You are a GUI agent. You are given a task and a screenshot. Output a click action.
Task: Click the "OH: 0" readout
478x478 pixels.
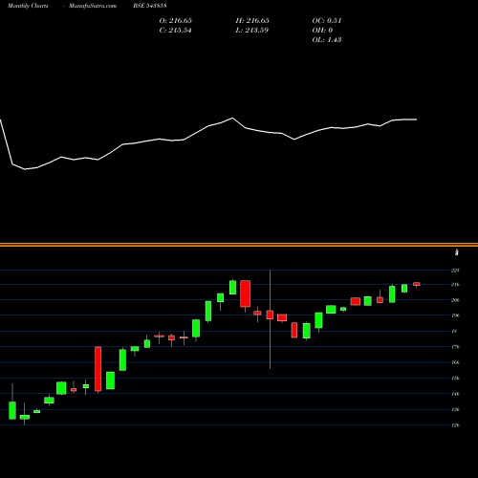pos(322,30)
